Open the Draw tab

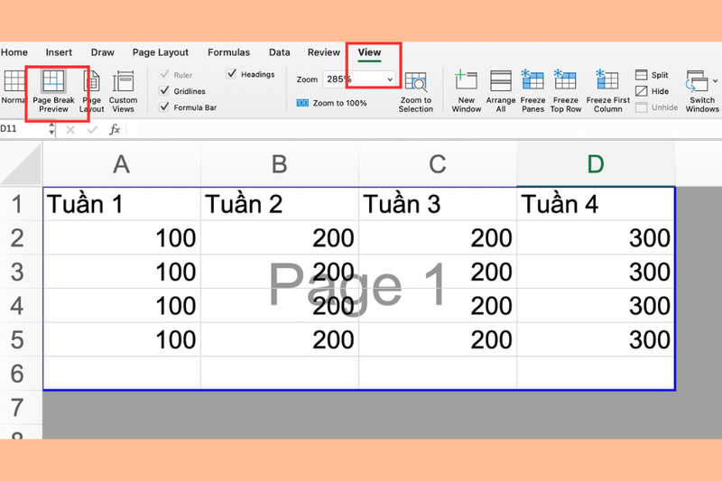[x=102, y=52]
